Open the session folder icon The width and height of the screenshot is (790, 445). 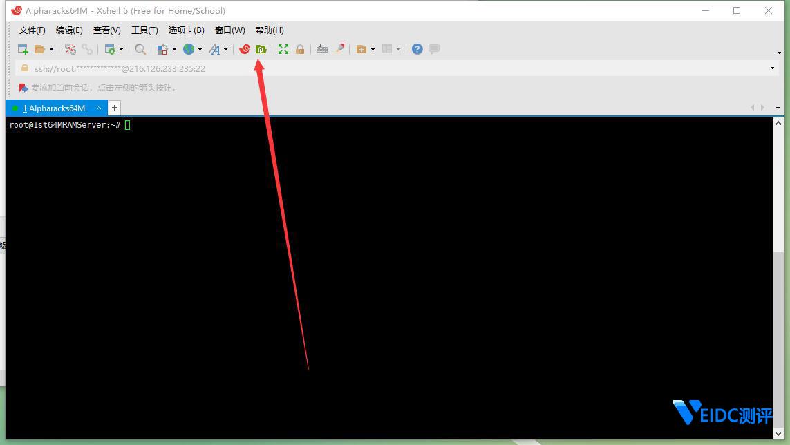point(39,49)
